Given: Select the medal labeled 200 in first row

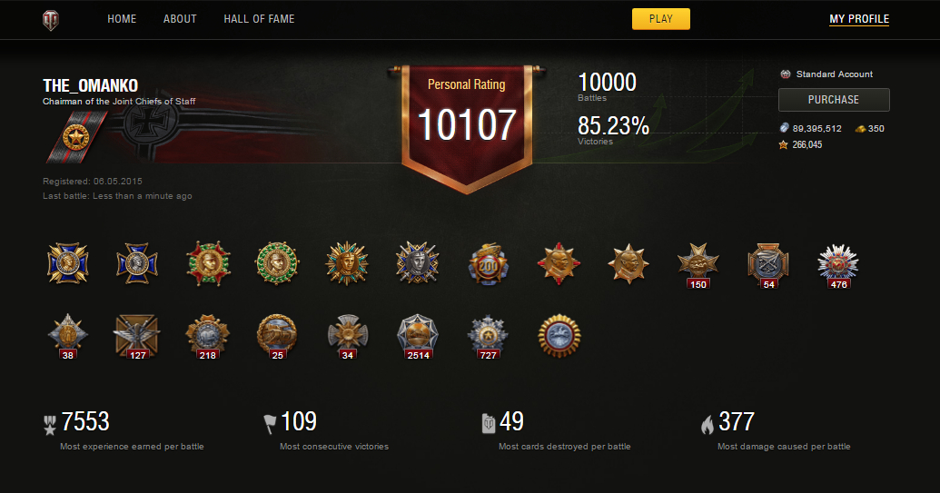Looking at the screenshot, I should coord(488,264).
